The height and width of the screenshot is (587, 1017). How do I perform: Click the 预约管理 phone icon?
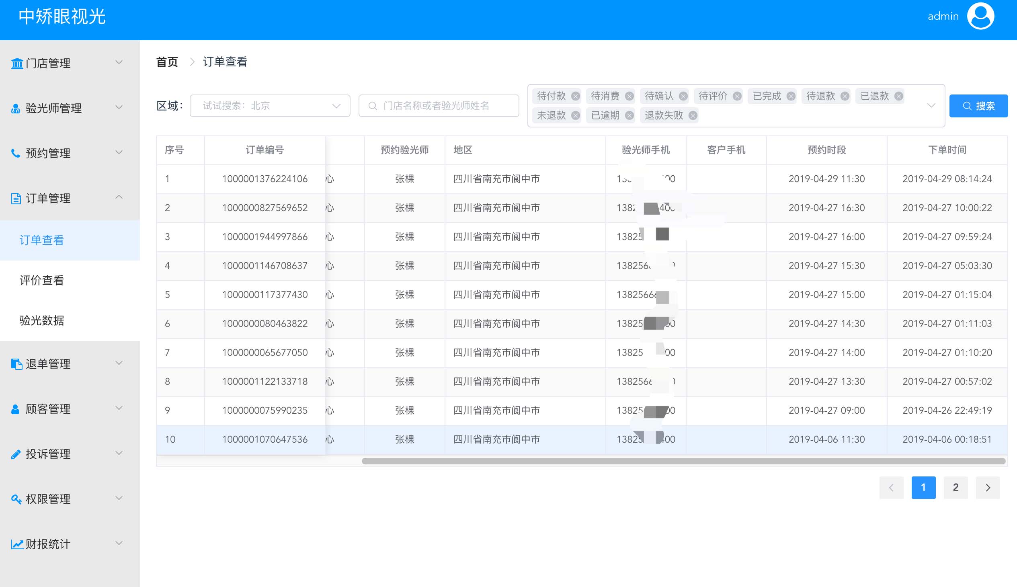(x=16, y=153)
